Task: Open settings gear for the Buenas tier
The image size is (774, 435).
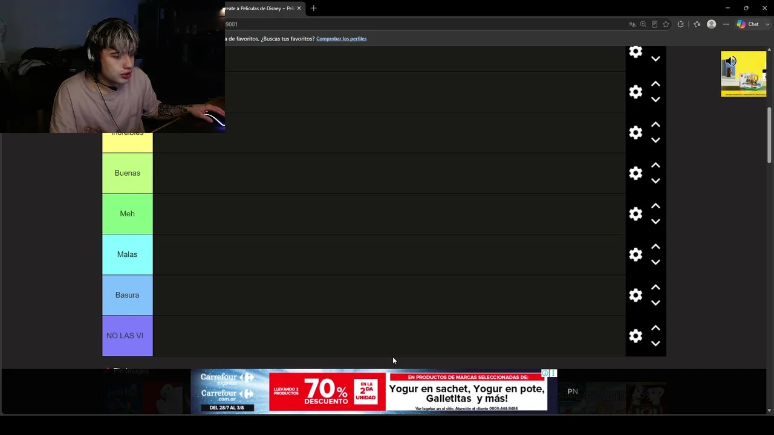Action: pyautogui.click(x=636, y=173)
